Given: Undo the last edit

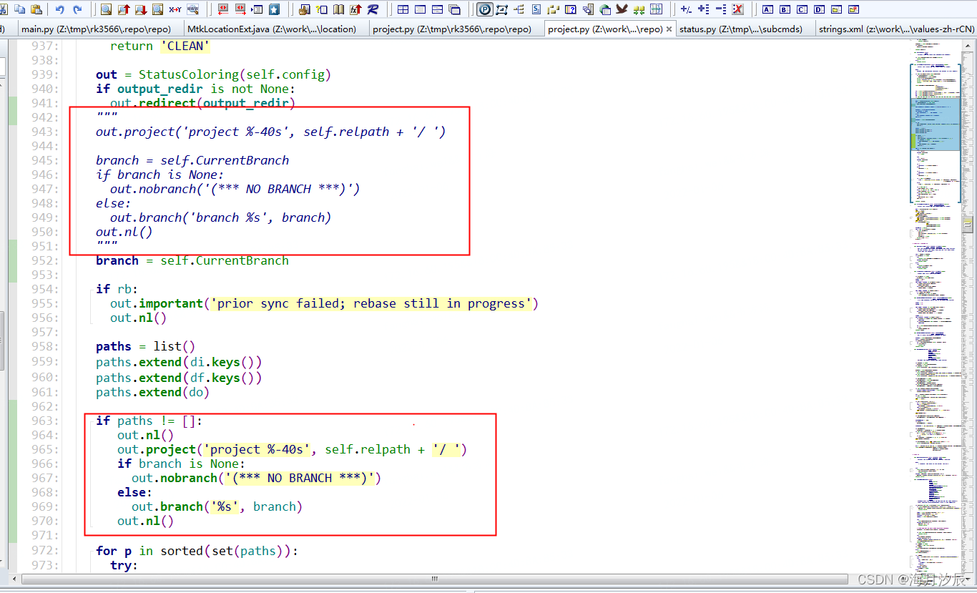Looking at the screenshot, I should (x=60, y=9).
